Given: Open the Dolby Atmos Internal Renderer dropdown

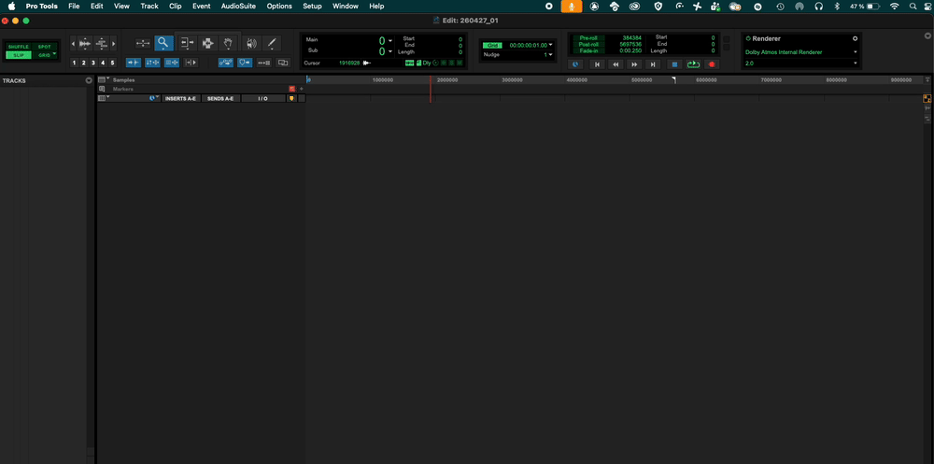Looking at the screenshot, I should tap(801, 52).
